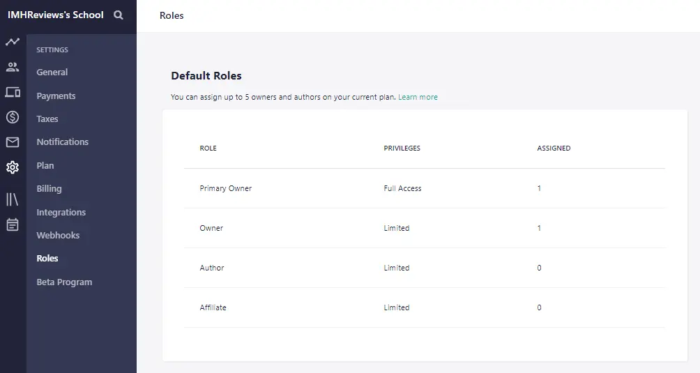Open the Courses library icon
Screen dimensions: 700x373
click(13, 199)
